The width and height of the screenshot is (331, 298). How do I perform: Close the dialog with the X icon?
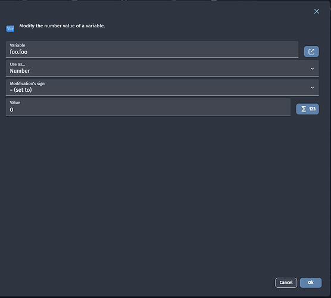coord(317,11)
